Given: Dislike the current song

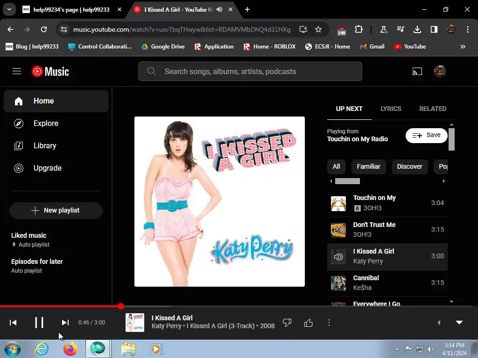Looking at the screenshot, I should coord(287,323).
